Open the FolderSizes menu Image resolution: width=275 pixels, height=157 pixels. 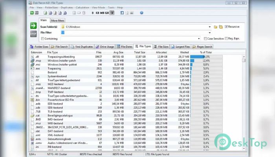(x=51, y=7)
